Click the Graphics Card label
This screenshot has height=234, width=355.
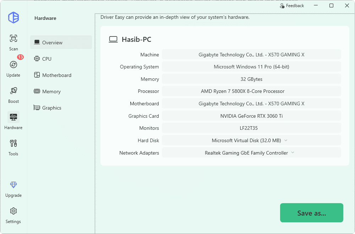point(143,116)
